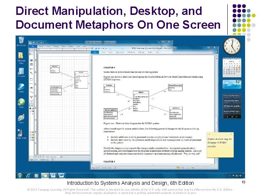This screenshot has height=196, width=261.
Task: Open the Visio File tab
Action: click(x=33, y=46)
